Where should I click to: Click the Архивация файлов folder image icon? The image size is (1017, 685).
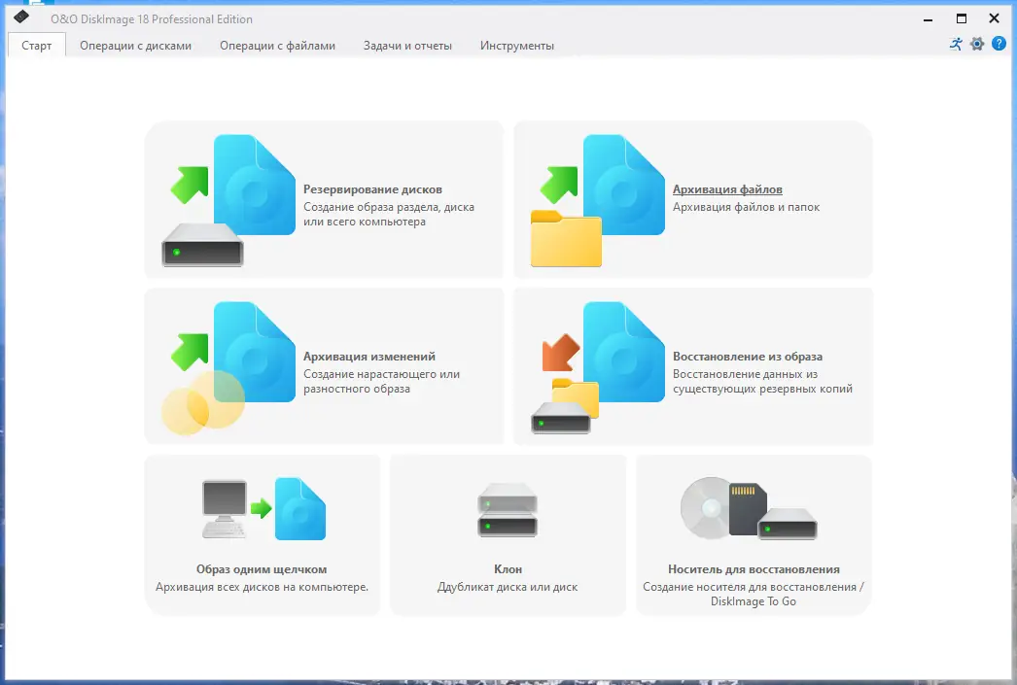[597, 200]
